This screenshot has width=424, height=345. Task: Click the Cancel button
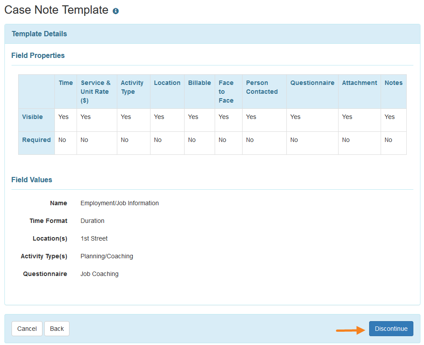point(27,329)
